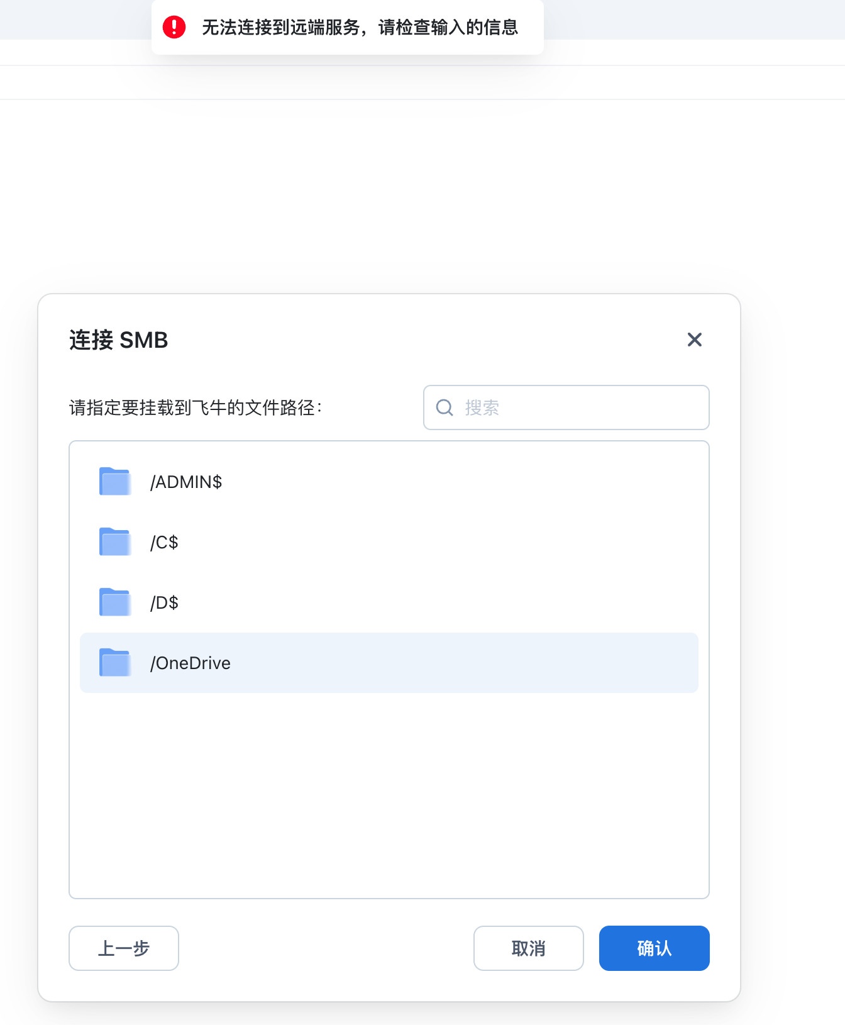Click the /D$ folder icon
845x1025 pixels.
point(114,602)
